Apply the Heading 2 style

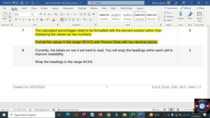pos(128,16)
